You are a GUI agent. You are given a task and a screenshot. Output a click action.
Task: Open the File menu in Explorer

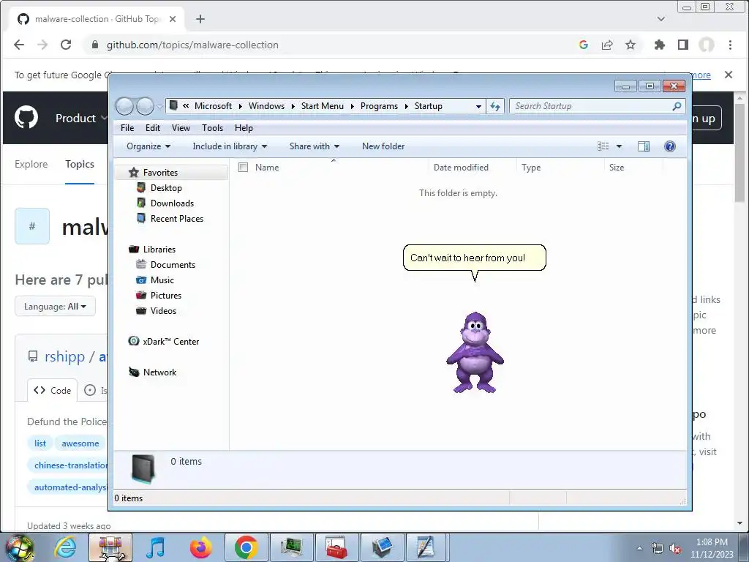pyautogui.click(x=127, y=128)
